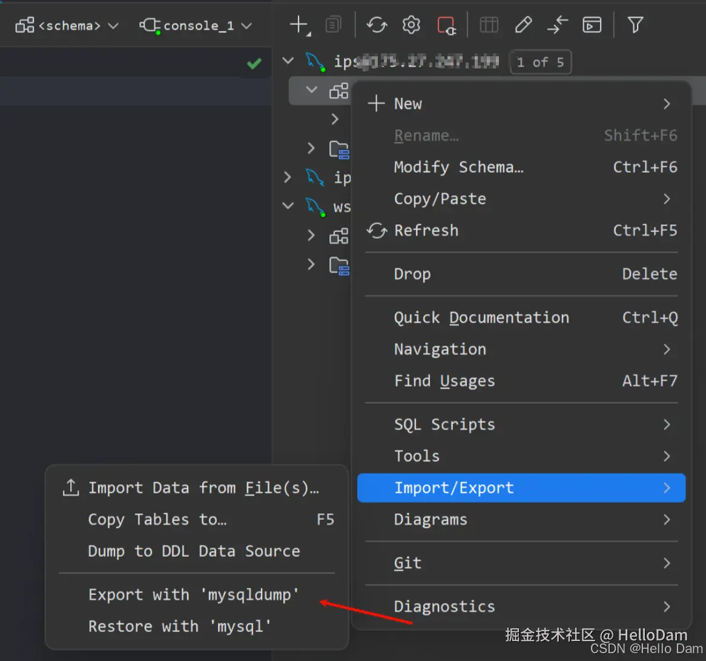The height and width of the screenshot is (661, 706).
Task: Click the table editor toolbar icon
Action: 489,25
